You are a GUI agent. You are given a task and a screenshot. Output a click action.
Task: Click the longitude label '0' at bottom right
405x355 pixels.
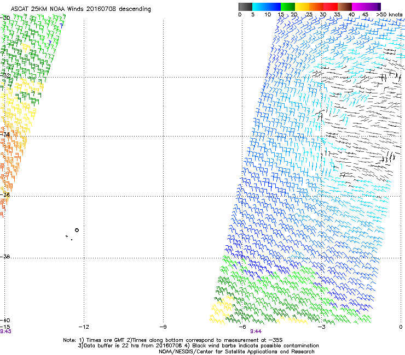point(401,327)
